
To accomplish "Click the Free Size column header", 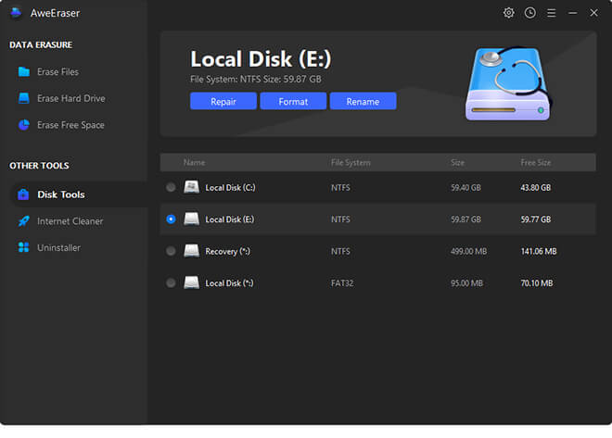I will pyautogui.click(x=536, y=162).
